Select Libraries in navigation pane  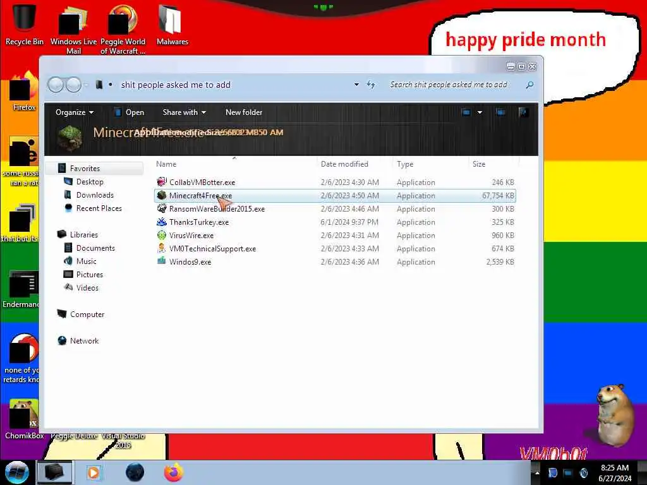coord(84,235)
